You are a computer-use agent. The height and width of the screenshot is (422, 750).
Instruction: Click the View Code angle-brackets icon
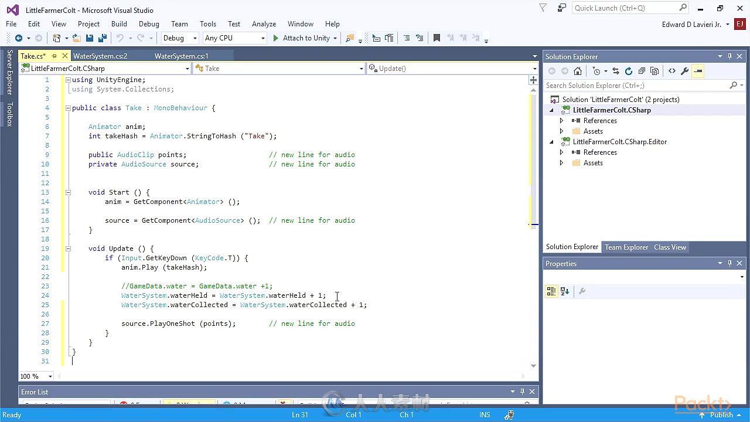pyautogui.click(x=671, y=71)
